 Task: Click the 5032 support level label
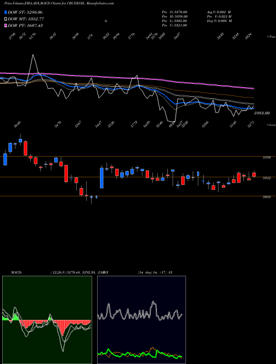pos(267,197)
